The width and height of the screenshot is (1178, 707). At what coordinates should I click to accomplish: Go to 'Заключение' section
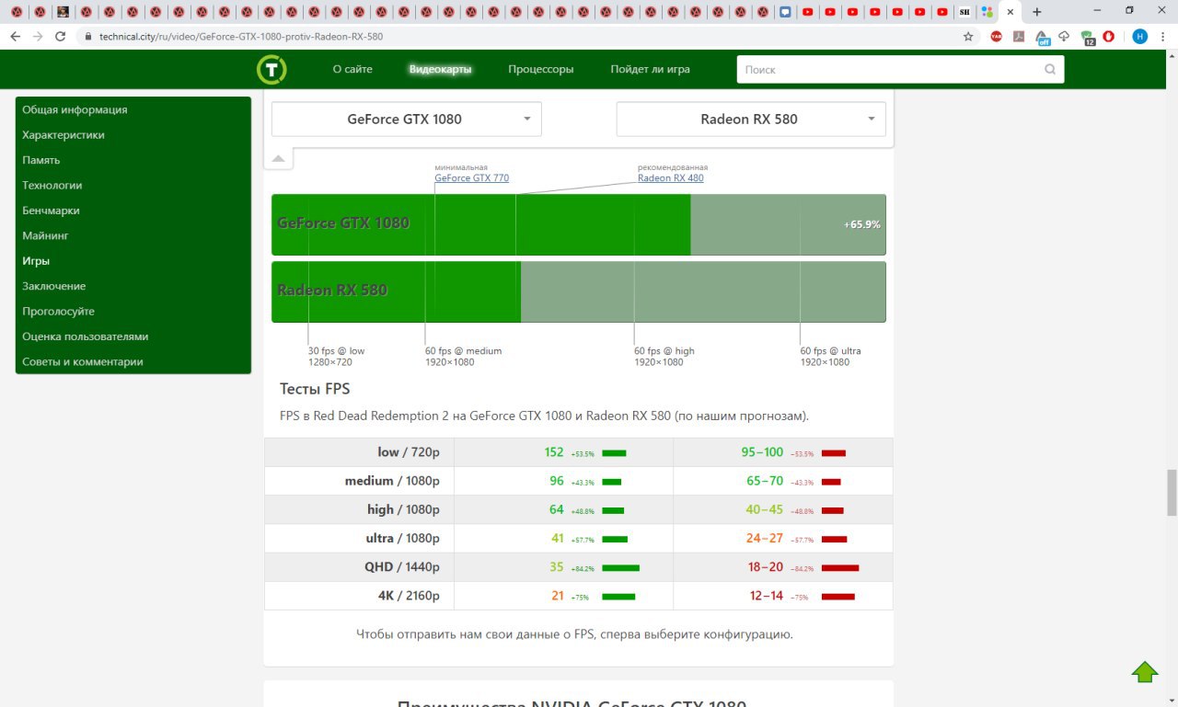pos(54,286)
